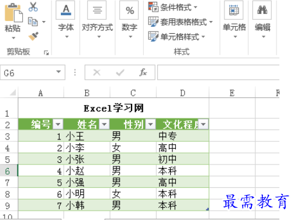Click the 编号 header cell text

(41, 124)
